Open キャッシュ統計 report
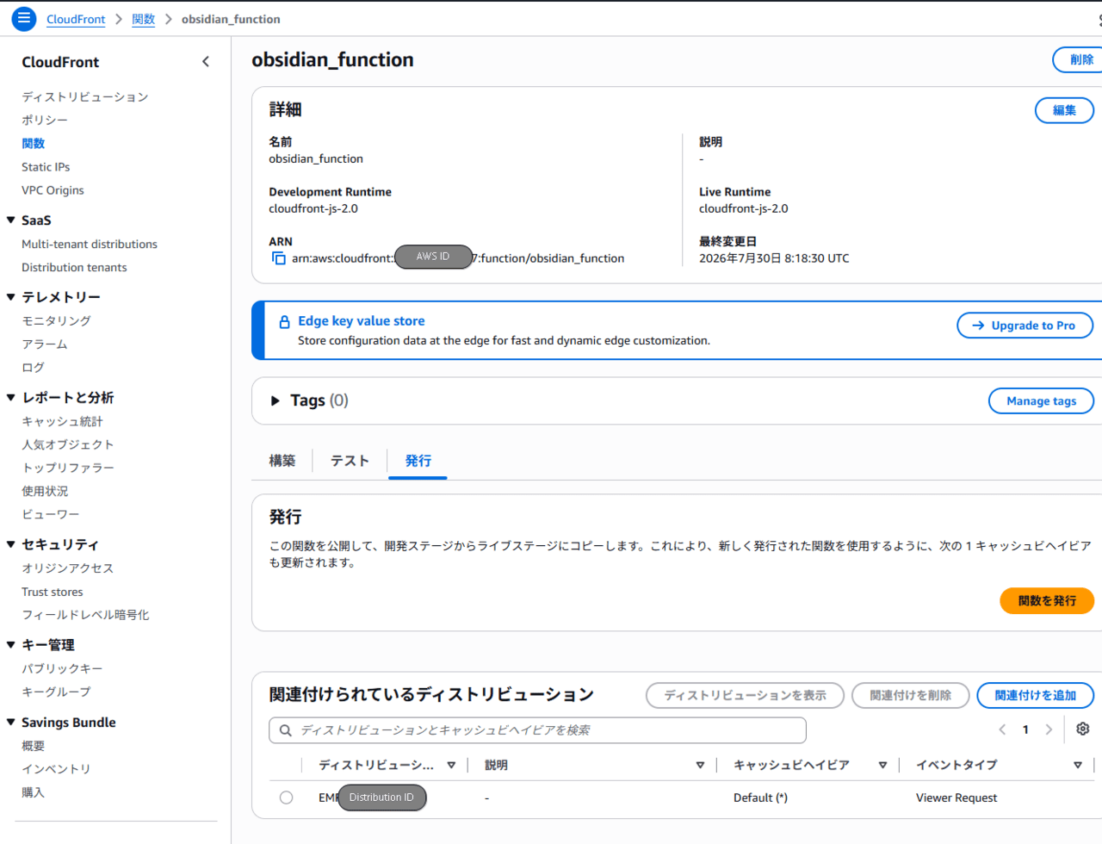 [x=62, y=421]
